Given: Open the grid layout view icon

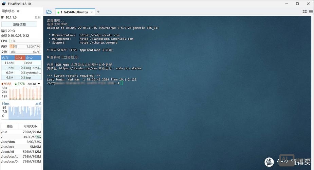Looking at the screenshot, I should [x=304, y=12].
